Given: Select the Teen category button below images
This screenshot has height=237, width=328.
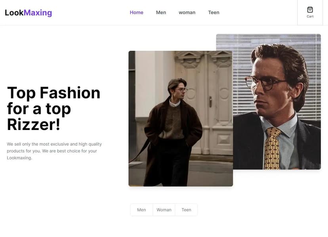Looking at the screenshot, I should pos(186,210).
